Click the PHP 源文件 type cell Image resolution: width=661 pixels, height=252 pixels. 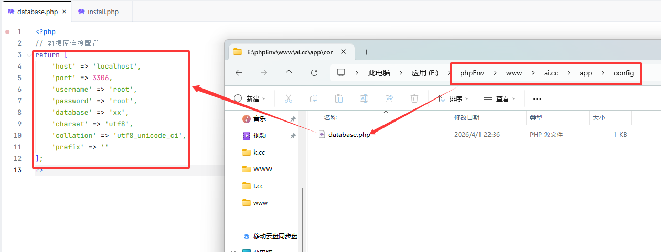click(546, 135)
